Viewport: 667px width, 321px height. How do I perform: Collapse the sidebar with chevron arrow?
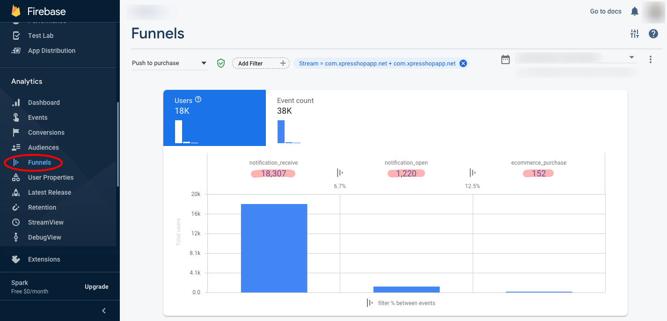click(x=104, y=311)
